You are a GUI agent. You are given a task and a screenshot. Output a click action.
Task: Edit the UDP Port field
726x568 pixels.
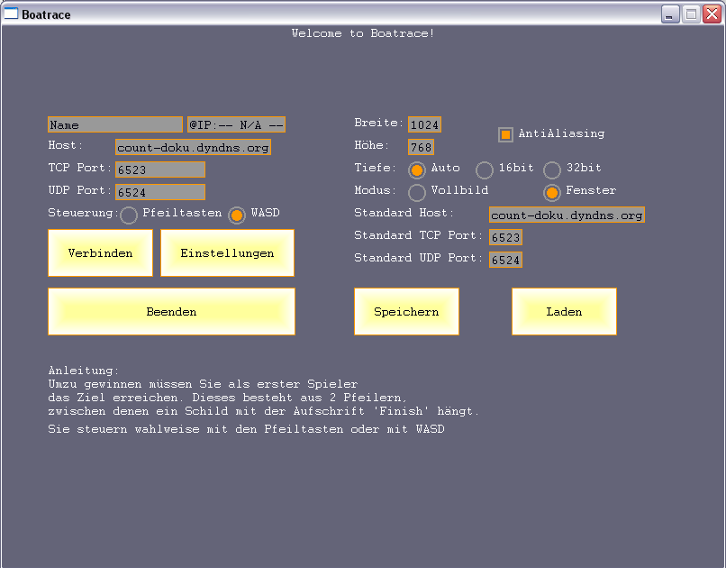159,192
